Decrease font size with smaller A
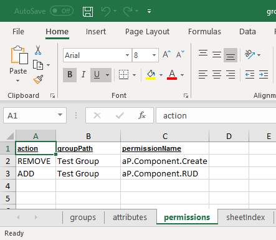Image resolution: width=276 pixels, height=240 pixels. pos(180,54)
